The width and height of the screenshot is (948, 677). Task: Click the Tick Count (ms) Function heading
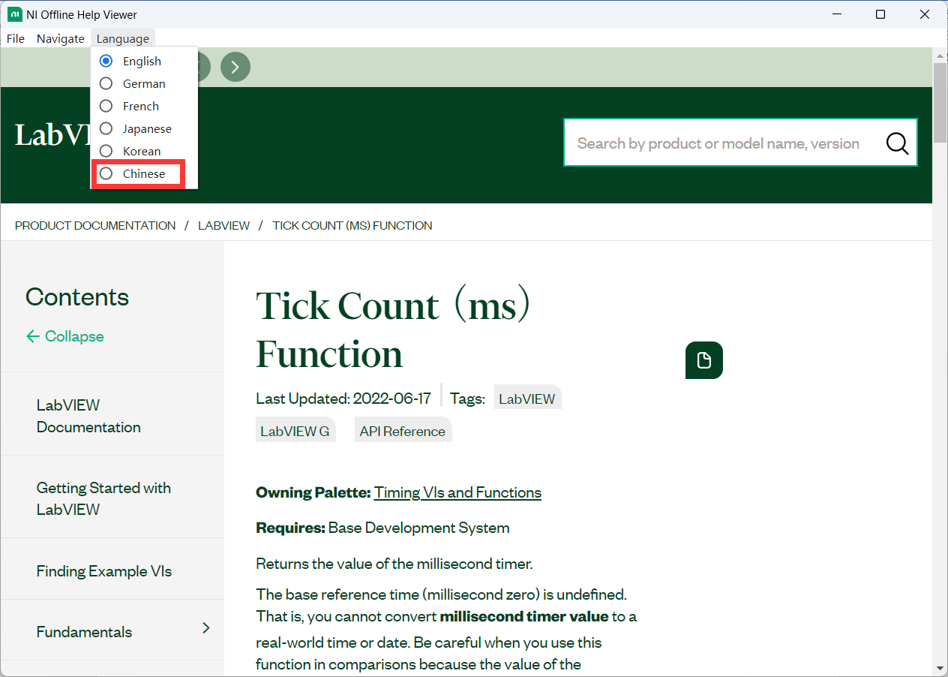[394, 329]
